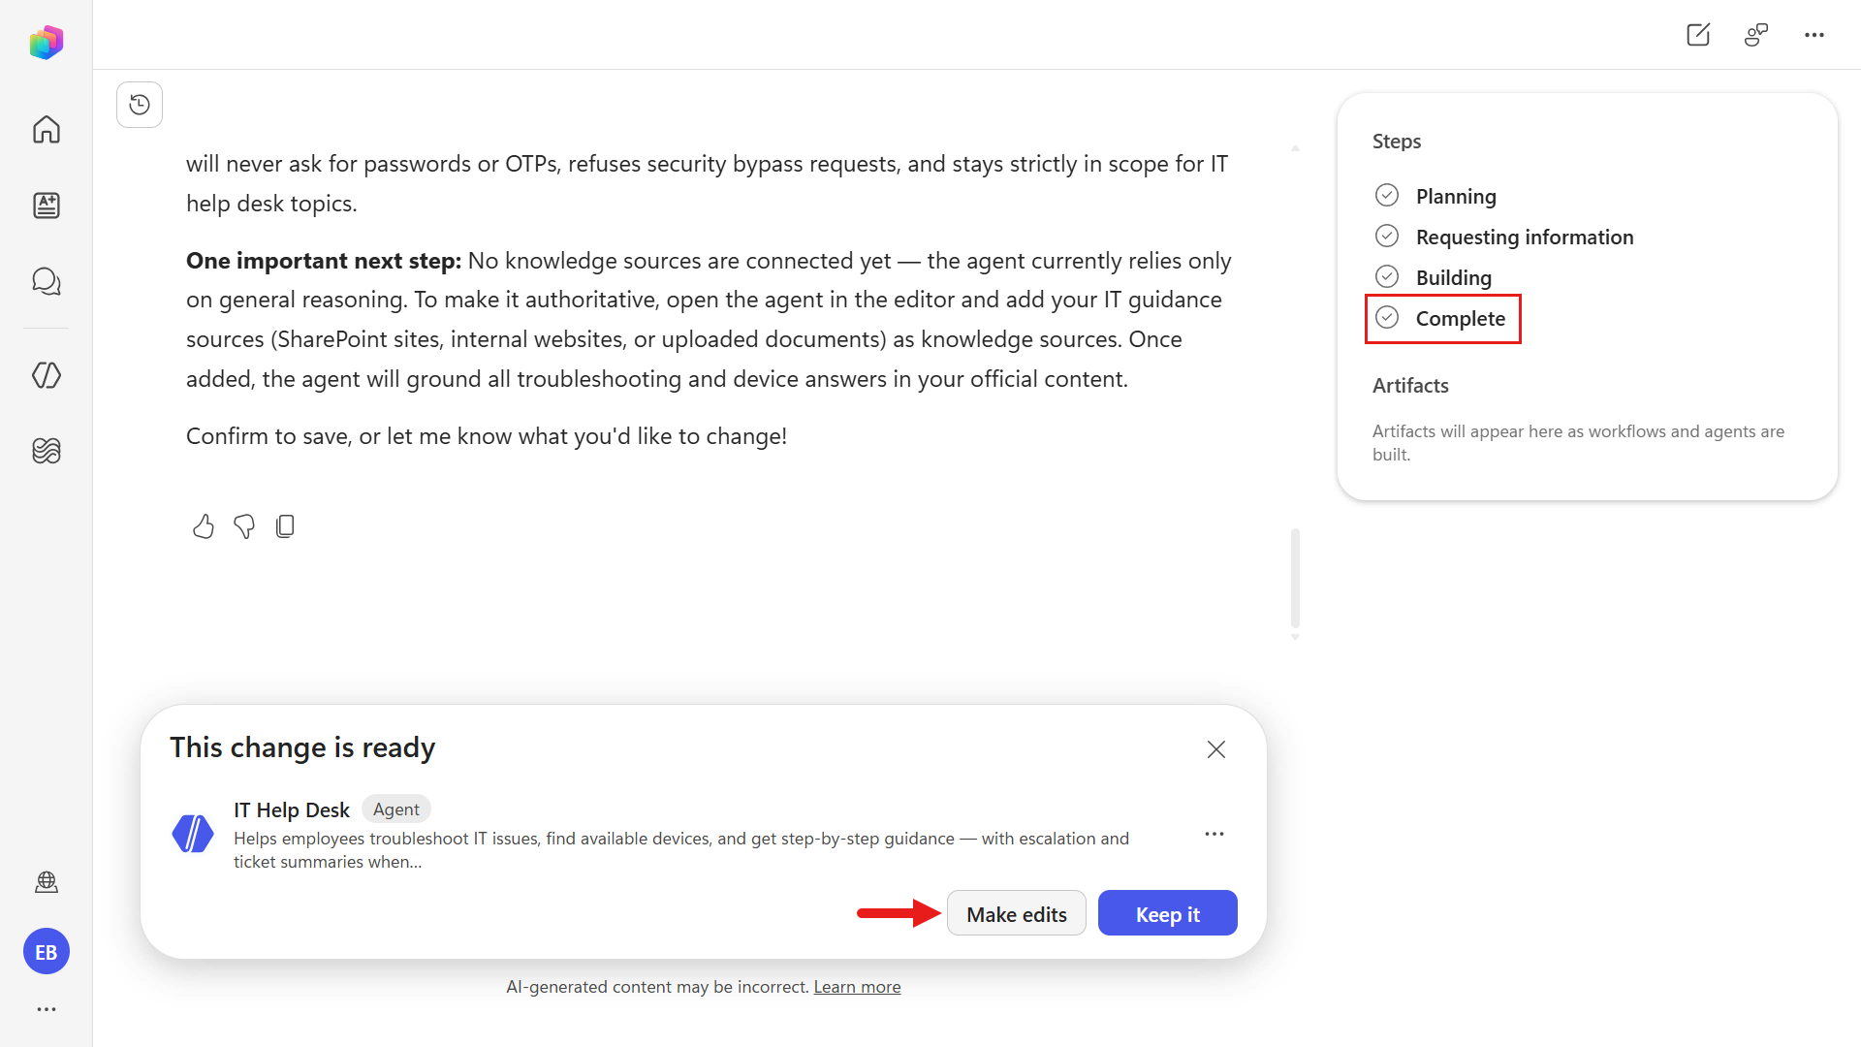This screenshot has width=1861, height=1047.
Task: Click the thumbs down feedback icon
Action: 244,526
